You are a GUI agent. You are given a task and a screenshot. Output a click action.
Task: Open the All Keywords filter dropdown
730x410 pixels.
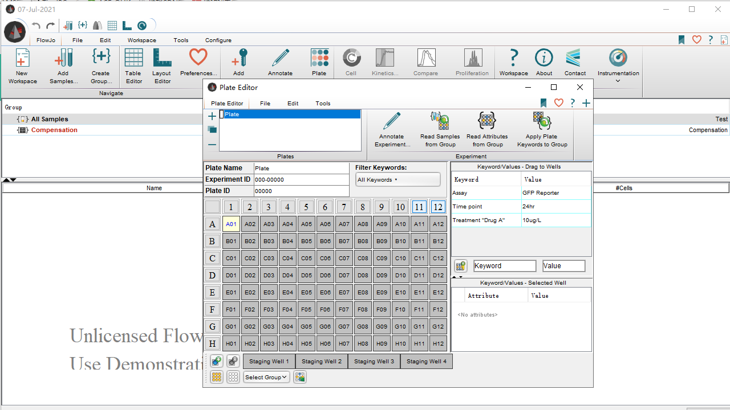398,180
